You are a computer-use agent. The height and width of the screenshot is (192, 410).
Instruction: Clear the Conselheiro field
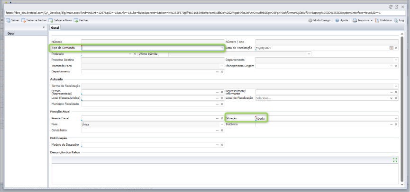(x=222, y=131)
